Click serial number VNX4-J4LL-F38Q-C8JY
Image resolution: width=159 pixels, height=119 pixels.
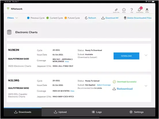(63, 66)
